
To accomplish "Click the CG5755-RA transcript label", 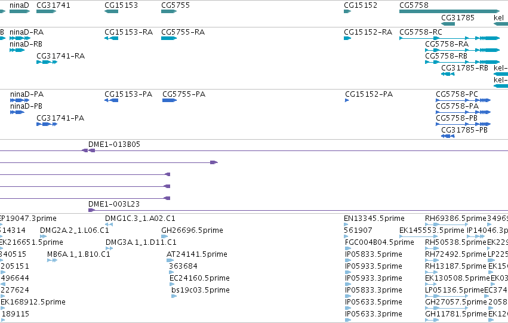I will (x=183, y=32).
